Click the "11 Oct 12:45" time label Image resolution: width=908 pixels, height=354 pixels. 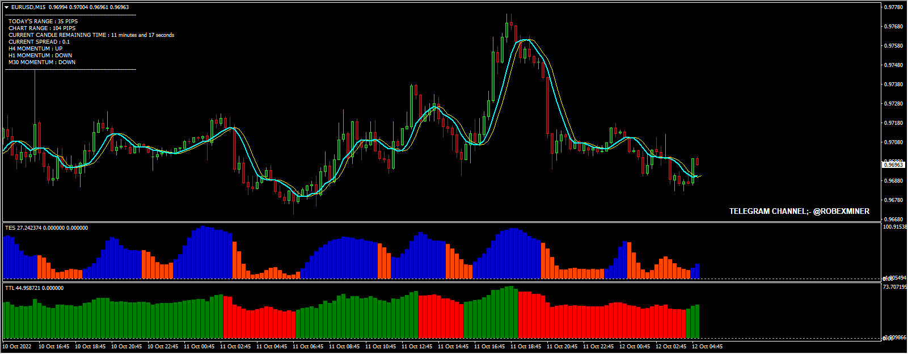click(x=417, y=347)
